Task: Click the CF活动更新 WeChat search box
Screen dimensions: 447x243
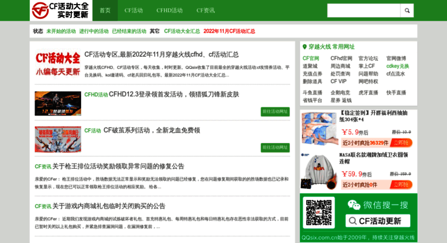Action: tap(378, 221)
